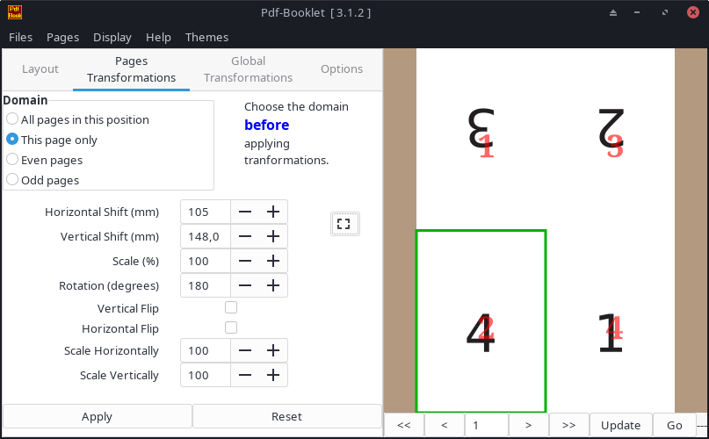Increase Scale (%) using plus button

click(x=273, y=261)
